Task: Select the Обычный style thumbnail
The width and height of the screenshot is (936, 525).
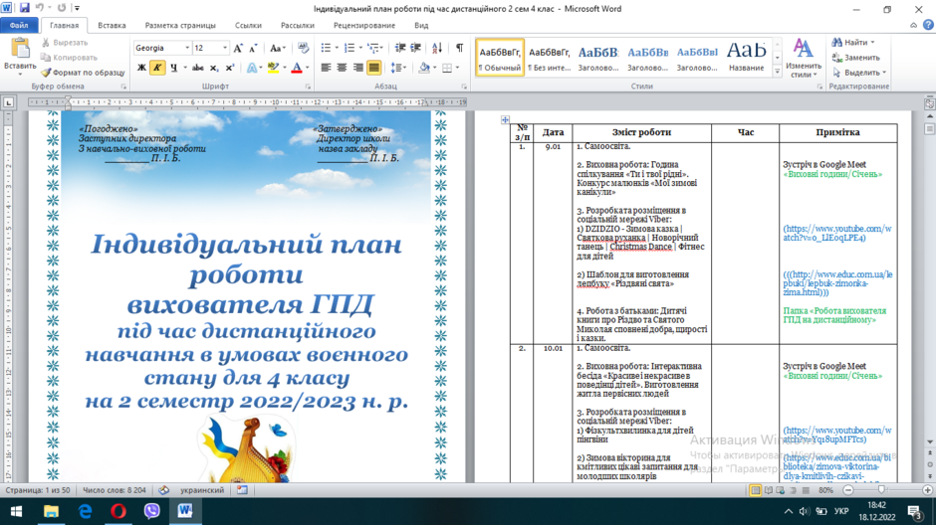Action: (500, 58)
